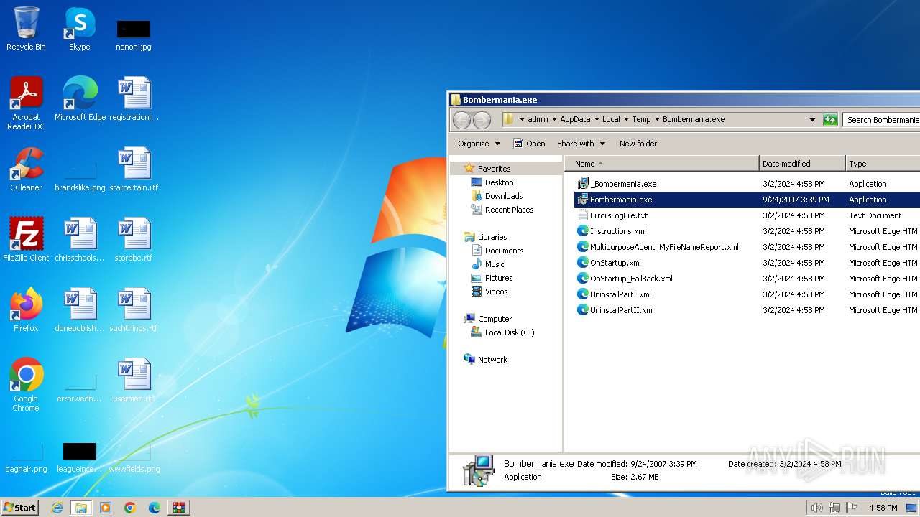
Task: Expand the AppData breadcrumb arrow
Action: tap(597, 120)
